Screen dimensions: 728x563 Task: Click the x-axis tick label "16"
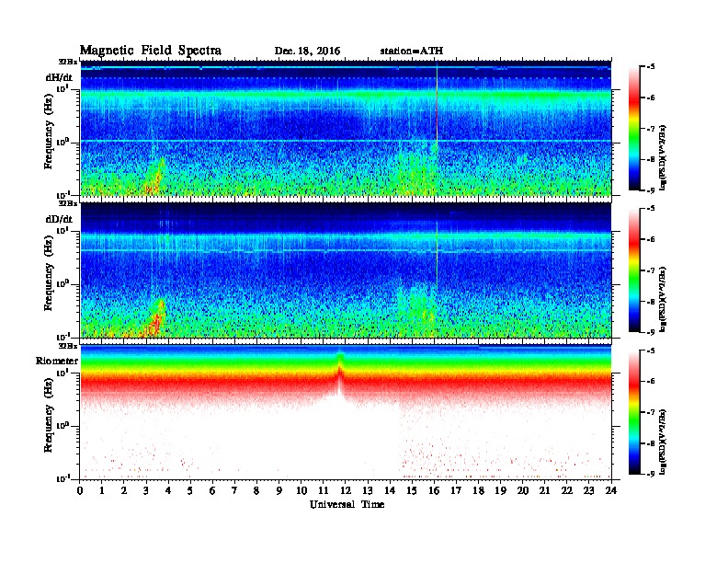pyautogui.click(x=434, y=490)
